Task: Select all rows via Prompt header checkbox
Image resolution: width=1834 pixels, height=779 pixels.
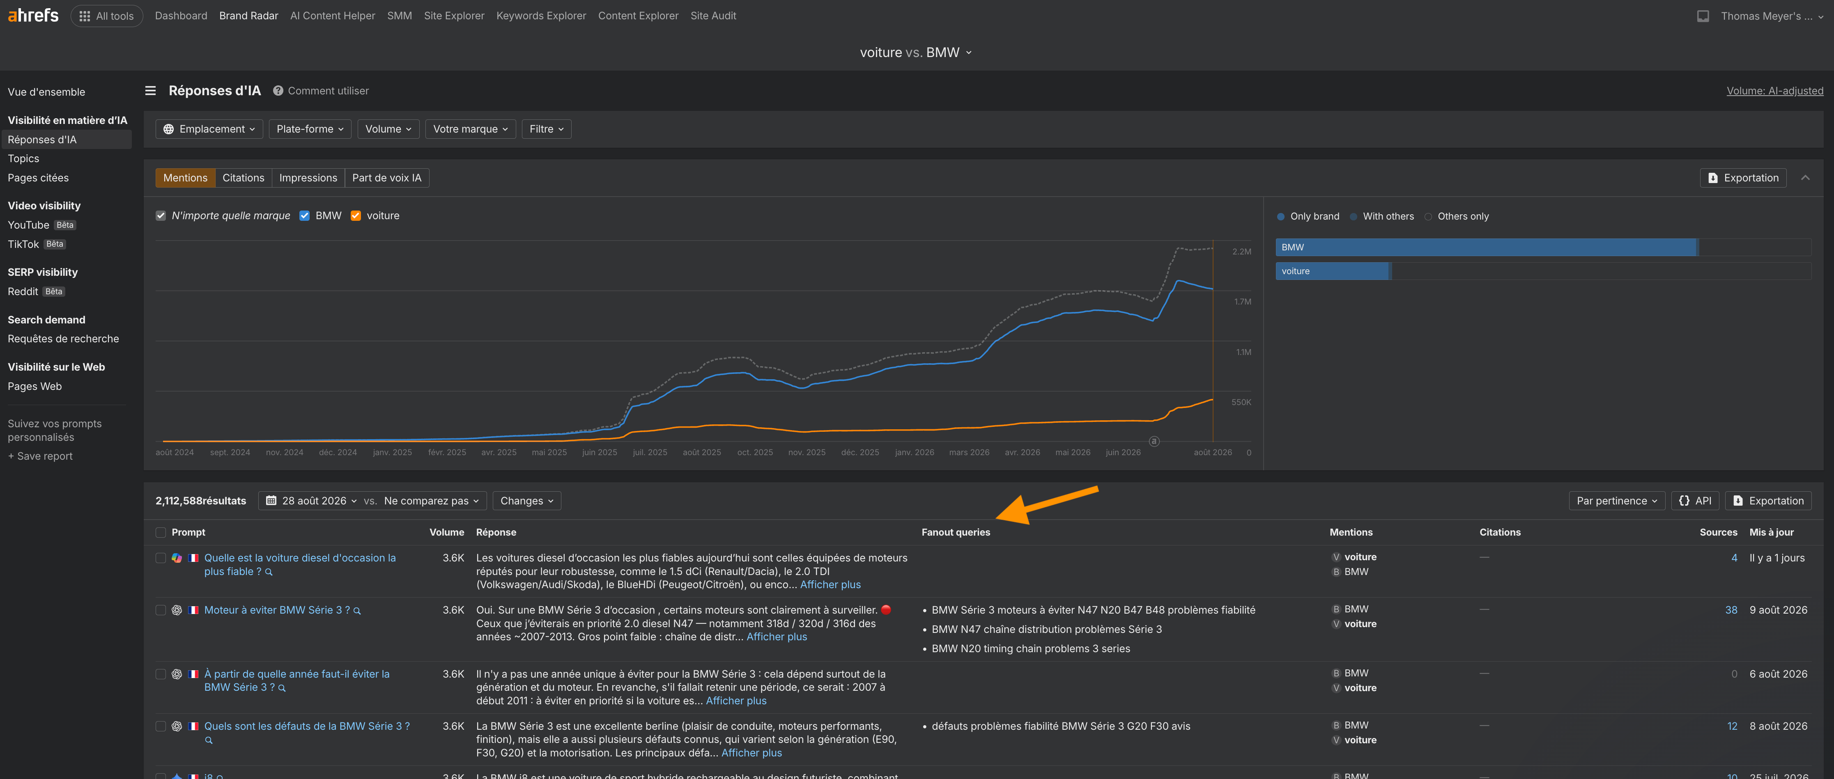Action: pos(161,532)
